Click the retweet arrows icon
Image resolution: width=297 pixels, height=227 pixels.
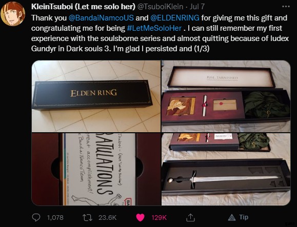(88, 218)
